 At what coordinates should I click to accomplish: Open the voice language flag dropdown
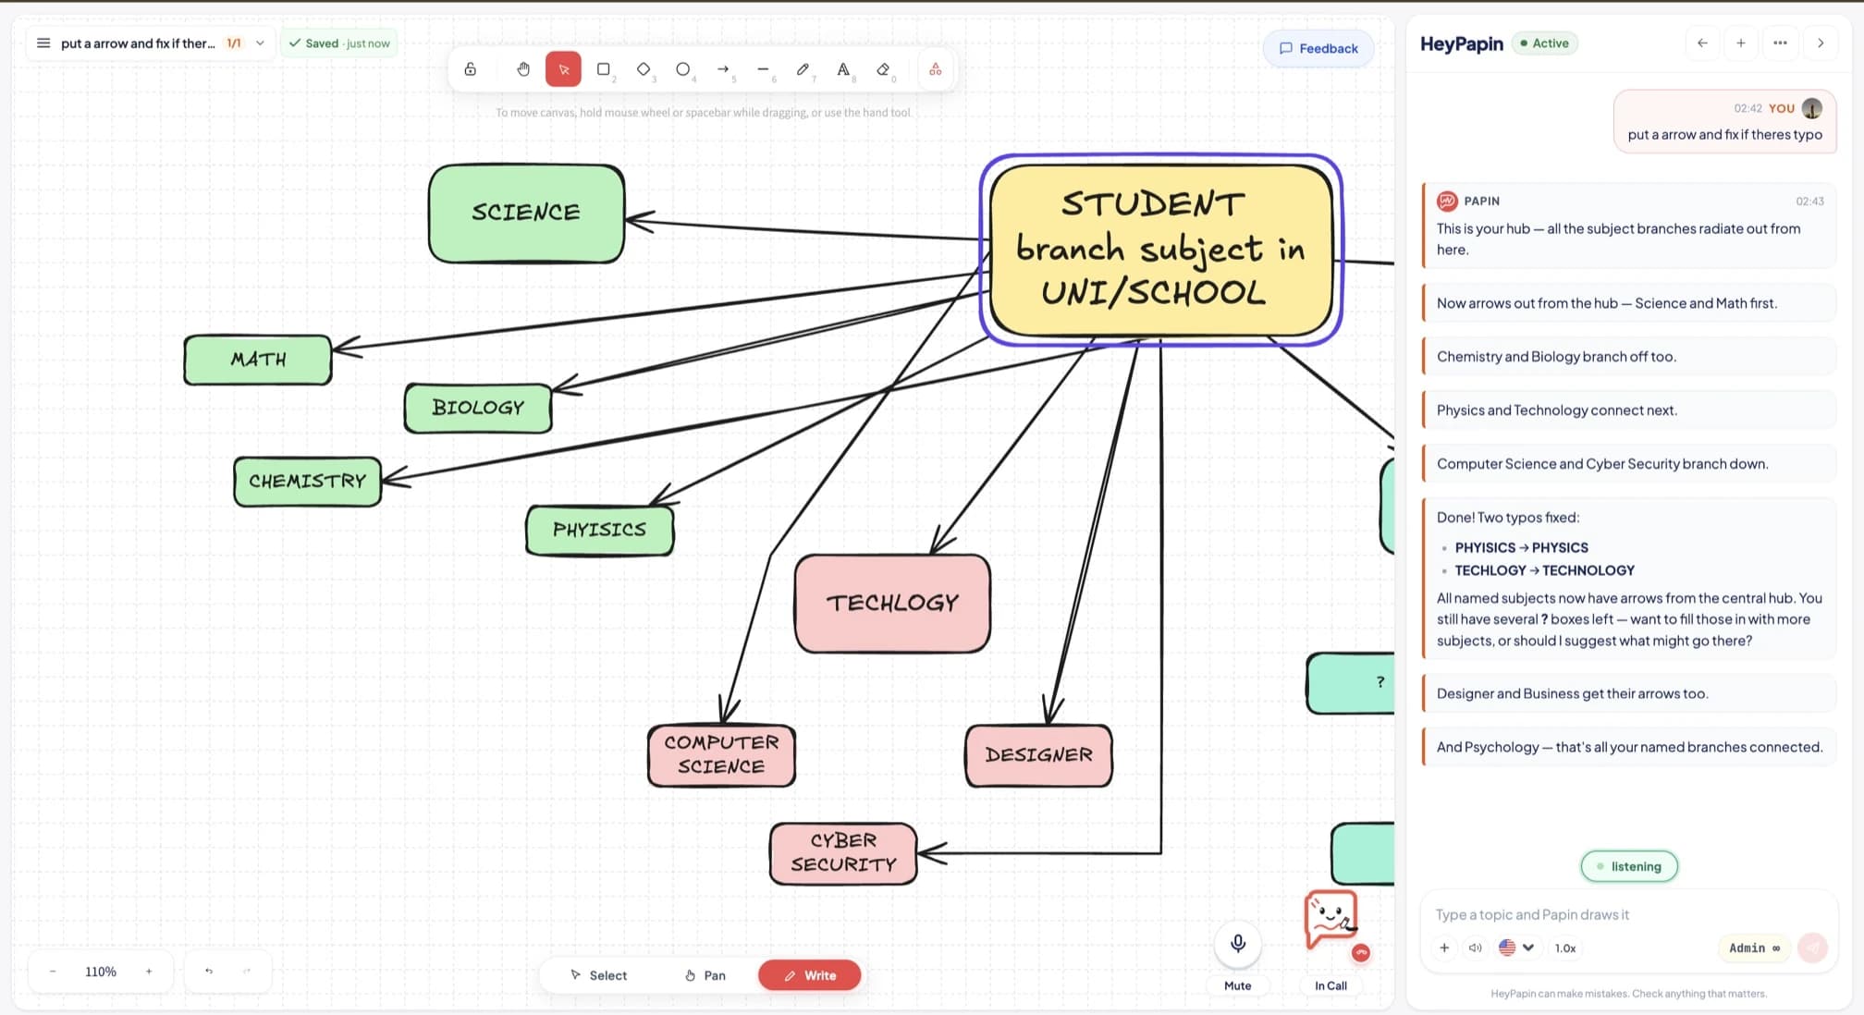(1516, 948)
